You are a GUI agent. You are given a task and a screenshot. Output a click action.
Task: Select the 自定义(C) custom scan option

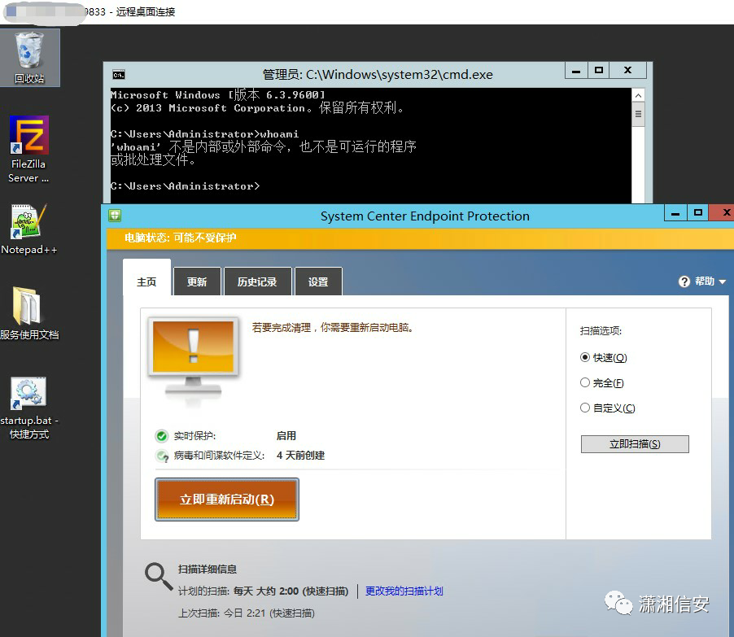point(608,408)
